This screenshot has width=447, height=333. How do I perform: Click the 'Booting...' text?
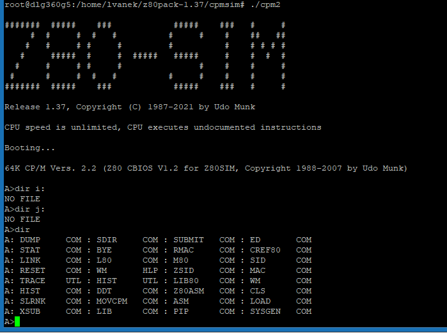[x=29, y=148]
